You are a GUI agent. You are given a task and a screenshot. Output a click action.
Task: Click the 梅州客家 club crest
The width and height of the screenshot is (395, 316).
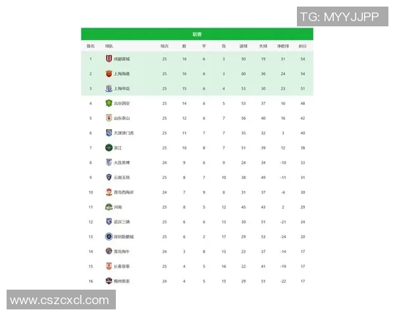pos(109,280)
